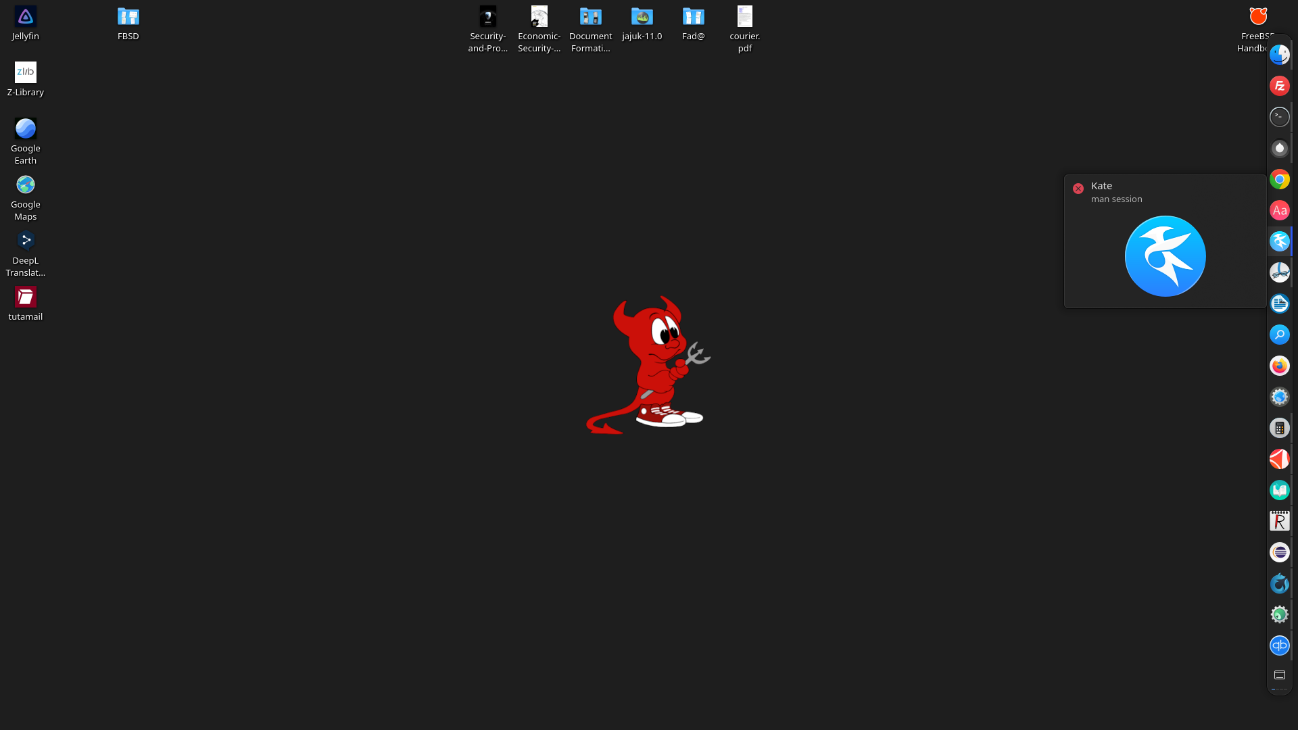This screenshot has height=730, width=1298.
Task: Launch Firefox from the dock
Action: (x=1279, y=366)
